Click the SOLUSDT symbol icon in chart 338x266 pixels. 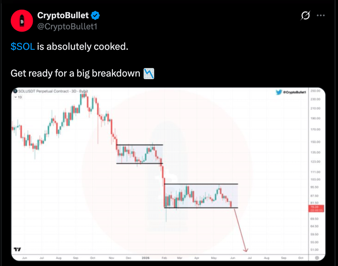(15, 91)
